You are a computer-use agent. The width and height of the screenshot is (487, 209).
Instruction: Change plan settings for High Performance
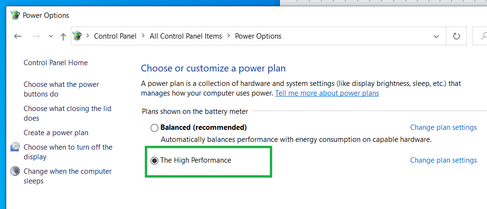pyautogui.click(x=443, y=160)
